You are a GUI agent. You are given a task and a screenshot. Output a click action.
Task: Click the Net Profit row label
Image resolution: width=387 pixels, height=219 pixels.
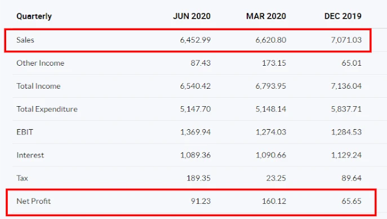click(34, 202)
